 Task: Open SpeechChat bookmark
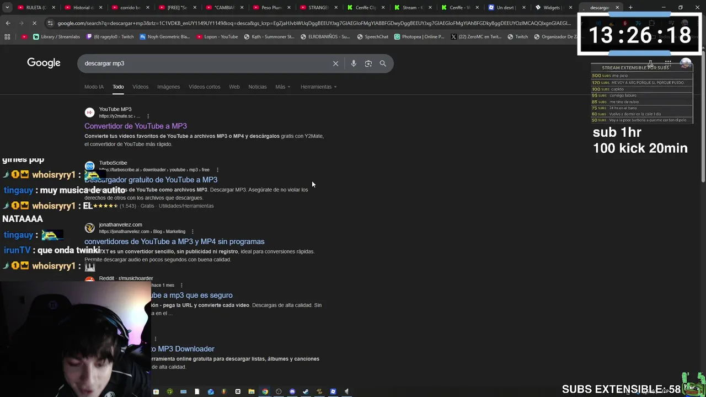[x=372, y=37]
